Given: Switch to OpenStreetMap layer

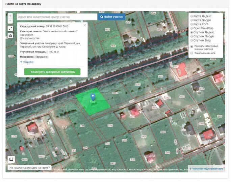Looking at the screenshot, I should pyautogui.click(x=192, y=28).
